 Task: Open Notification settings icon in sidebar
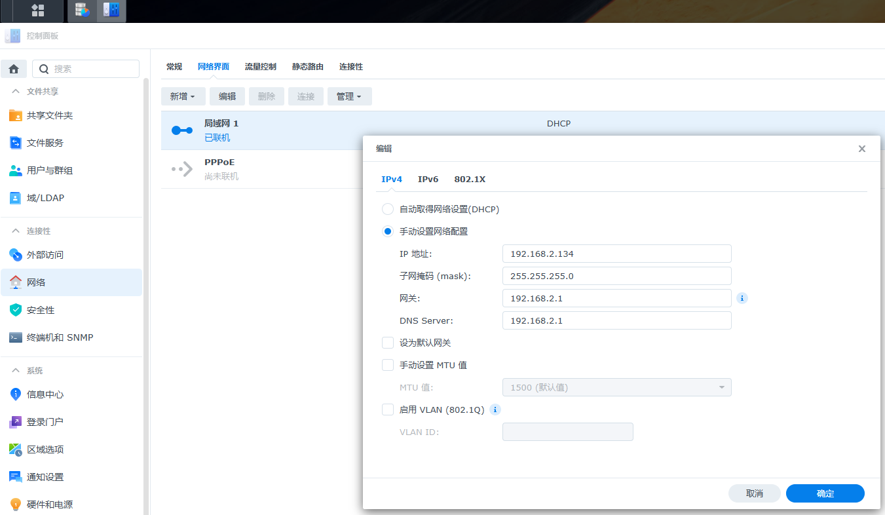[x=16, y=477]
